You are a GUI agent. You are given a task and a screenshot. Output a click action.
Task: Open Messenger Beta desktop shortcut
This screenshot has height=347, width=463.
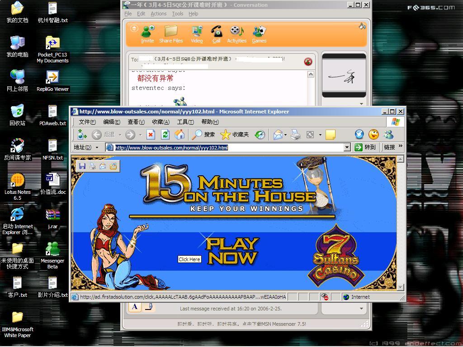click(52, 256)
